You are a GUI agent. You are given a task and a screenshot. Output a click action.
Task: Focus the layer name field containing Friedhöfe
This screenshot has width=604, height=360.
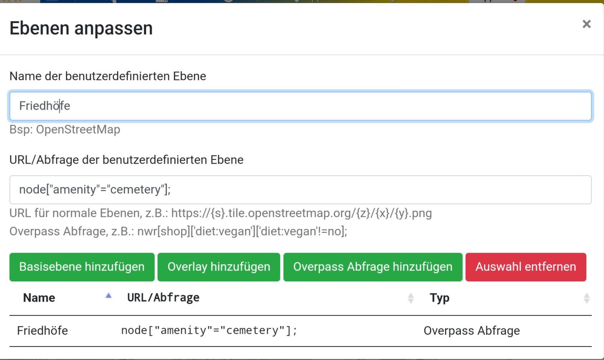[300, 106]
